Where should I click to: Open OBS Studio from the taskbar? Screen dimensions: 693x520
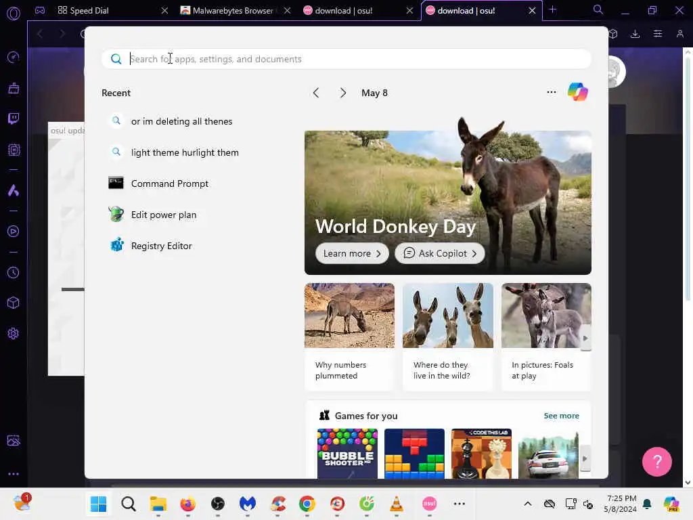(x=218, y=504)
